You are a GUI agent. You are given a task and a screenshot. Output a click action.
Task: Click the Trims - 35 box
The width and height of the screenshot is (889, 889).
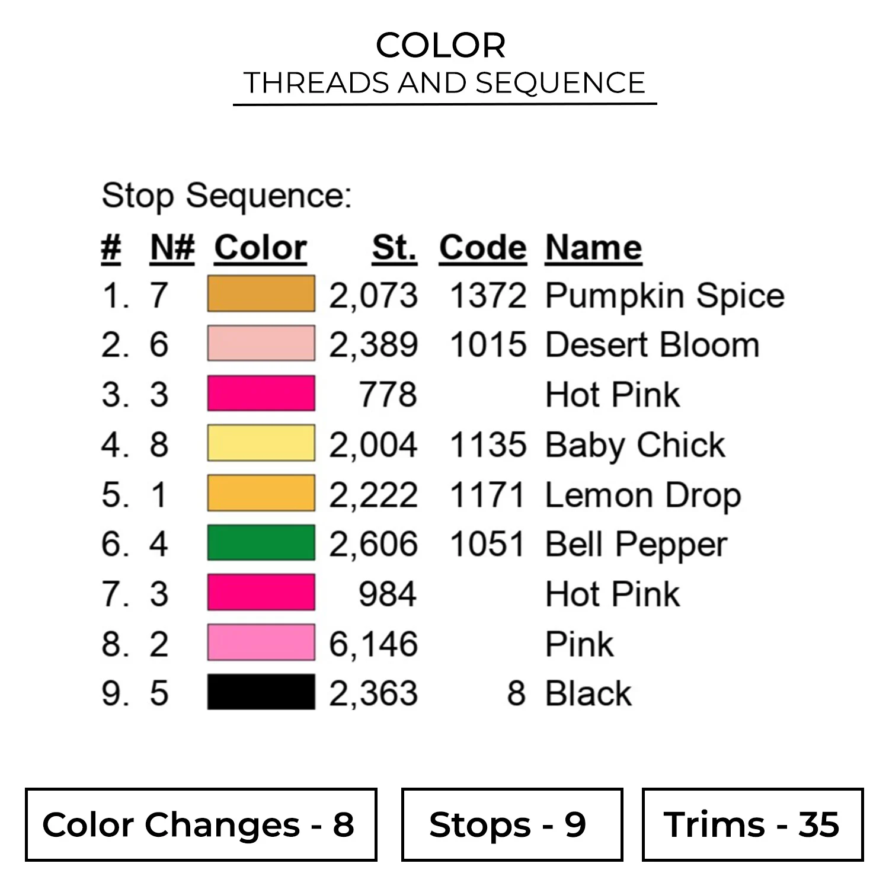click(x=752, y=824)
